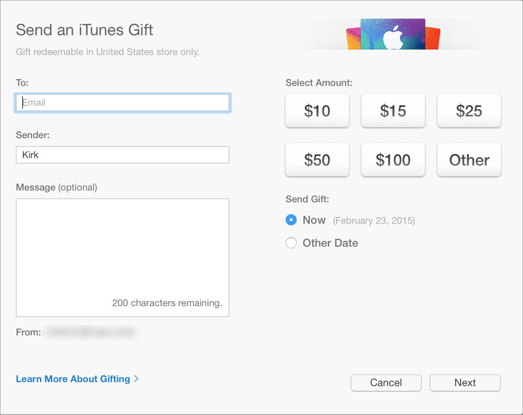This screenshot has height=415, width=523.
Task: Click the blurred From email address
Action: 91,332
